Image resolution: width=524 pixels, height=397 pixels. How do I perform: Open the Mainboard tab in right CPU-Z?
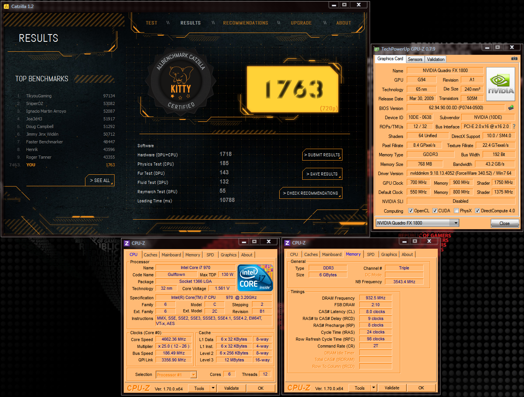click(332, 254)
